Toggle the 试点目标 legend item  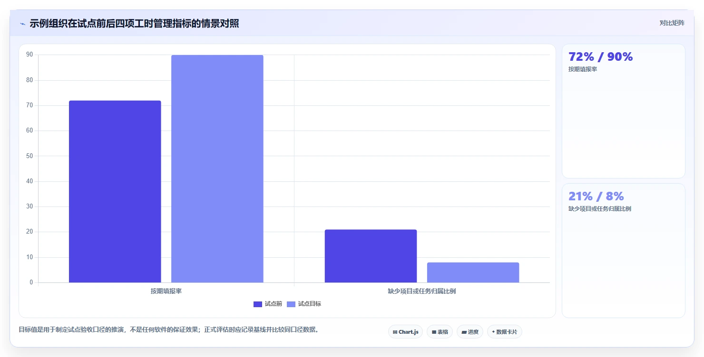(304, 304)
